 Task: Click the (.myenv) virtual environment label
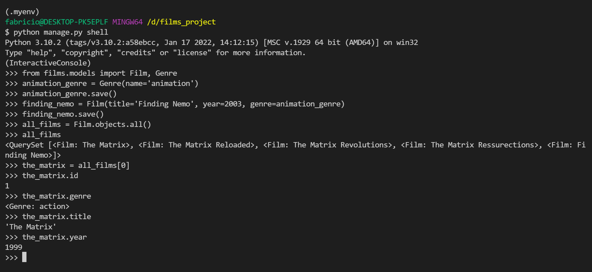(x=22, y=12)
